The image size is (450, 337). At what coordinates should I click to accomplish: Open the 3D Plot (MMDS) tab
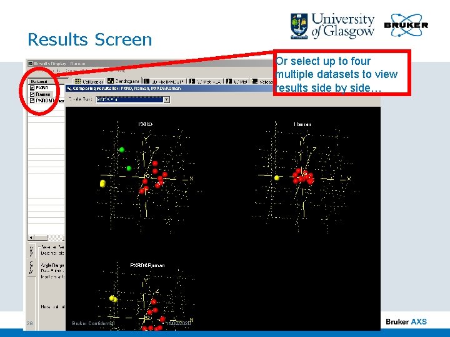click(x=165, y=81)
